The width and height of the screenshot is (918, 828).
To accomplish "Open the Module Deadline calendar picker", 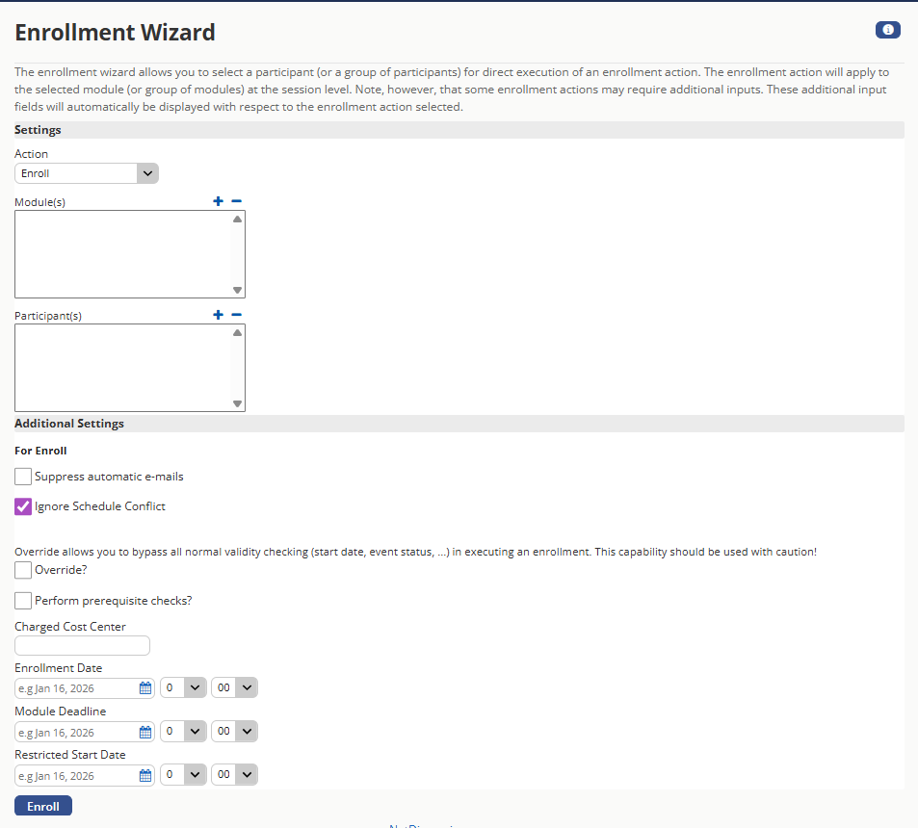I will pyautogui.click(x=145, y=732).
